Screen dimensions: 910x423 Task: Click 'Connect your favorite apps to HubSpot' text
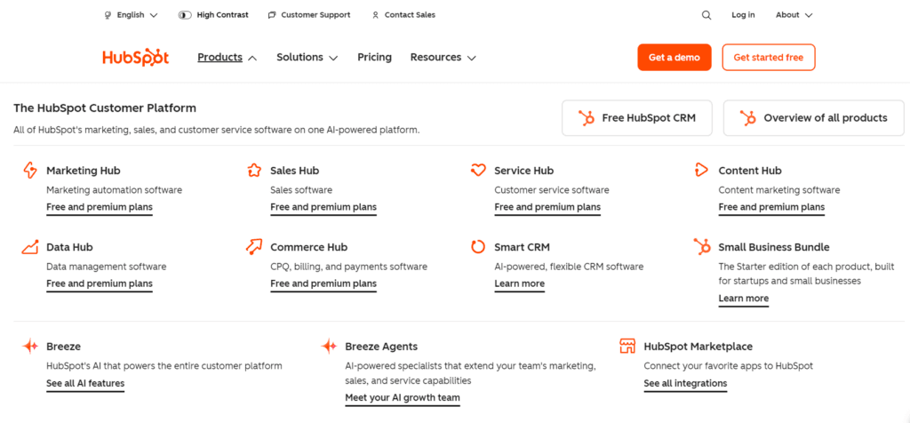(x=729, y=366)
